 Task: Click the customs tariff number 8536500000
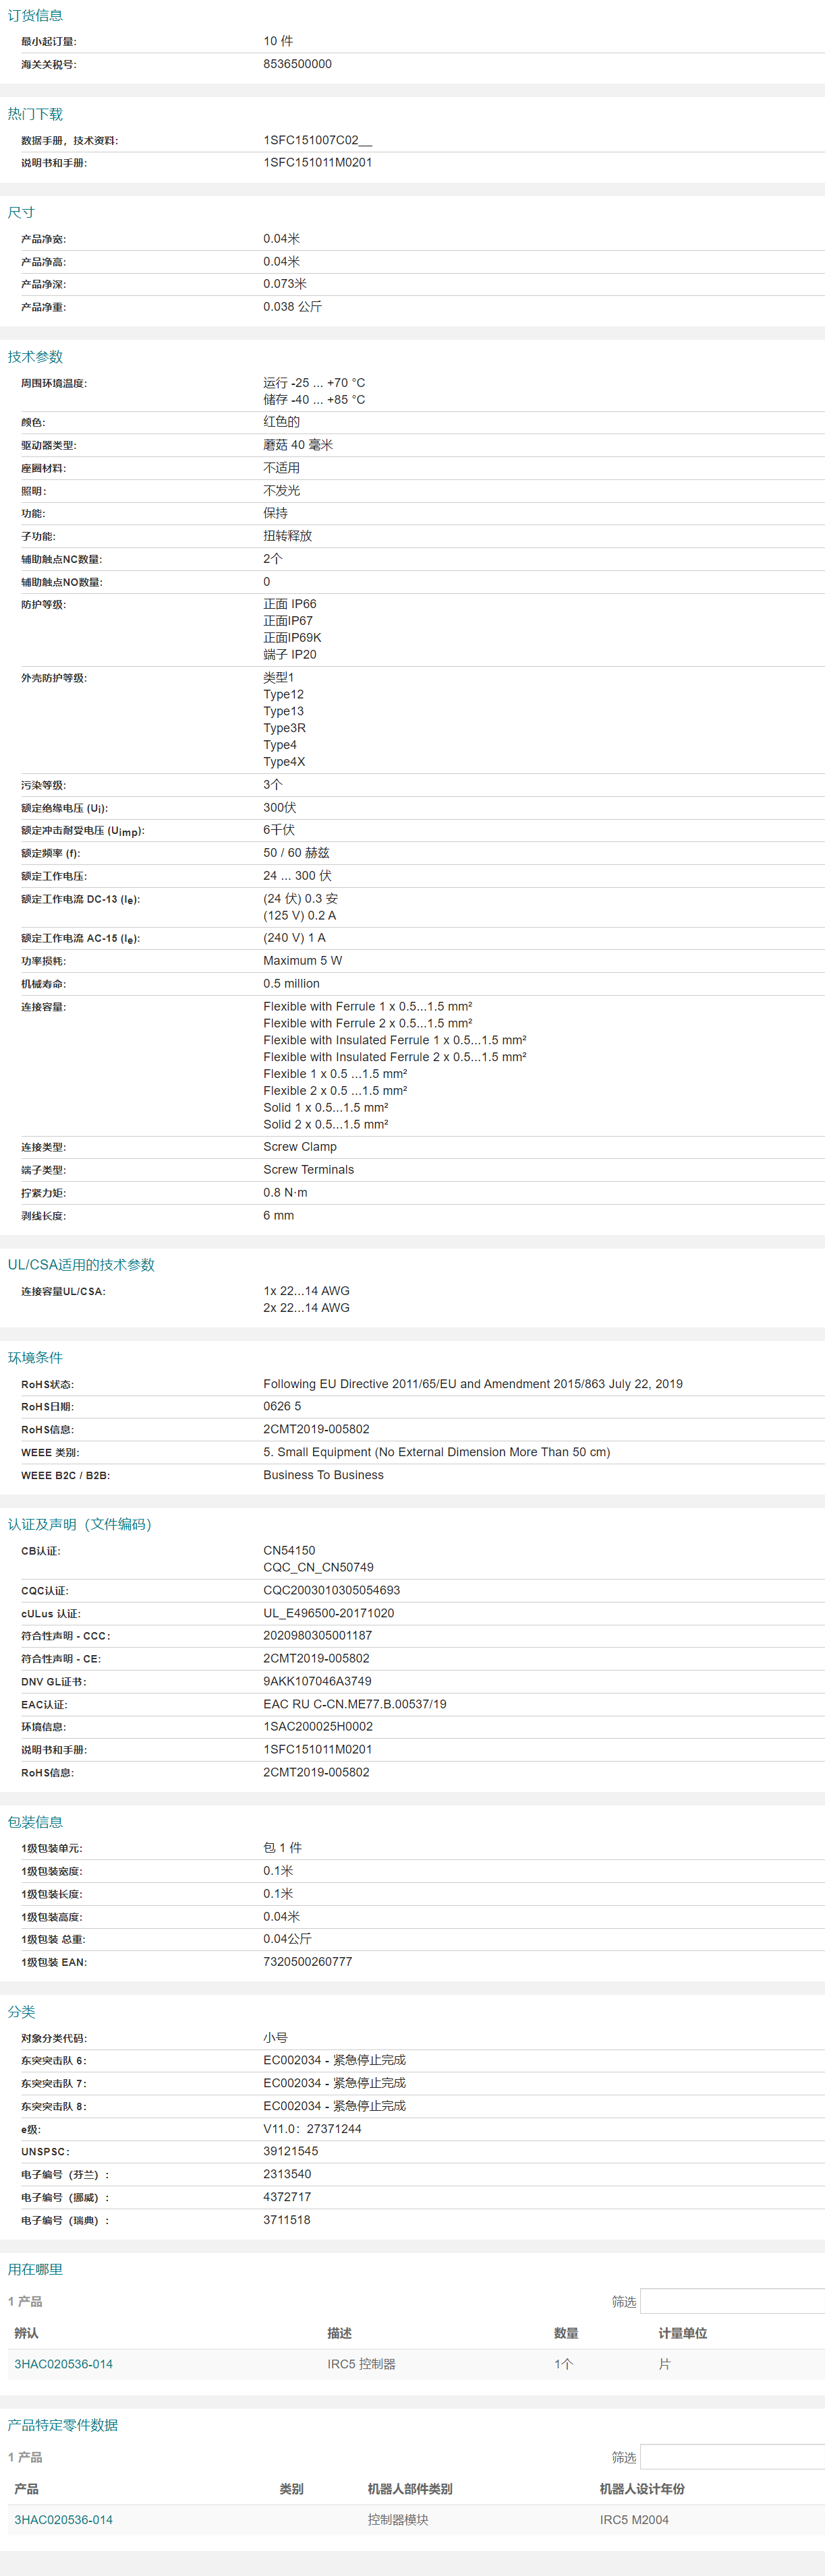tap(297, 64)
